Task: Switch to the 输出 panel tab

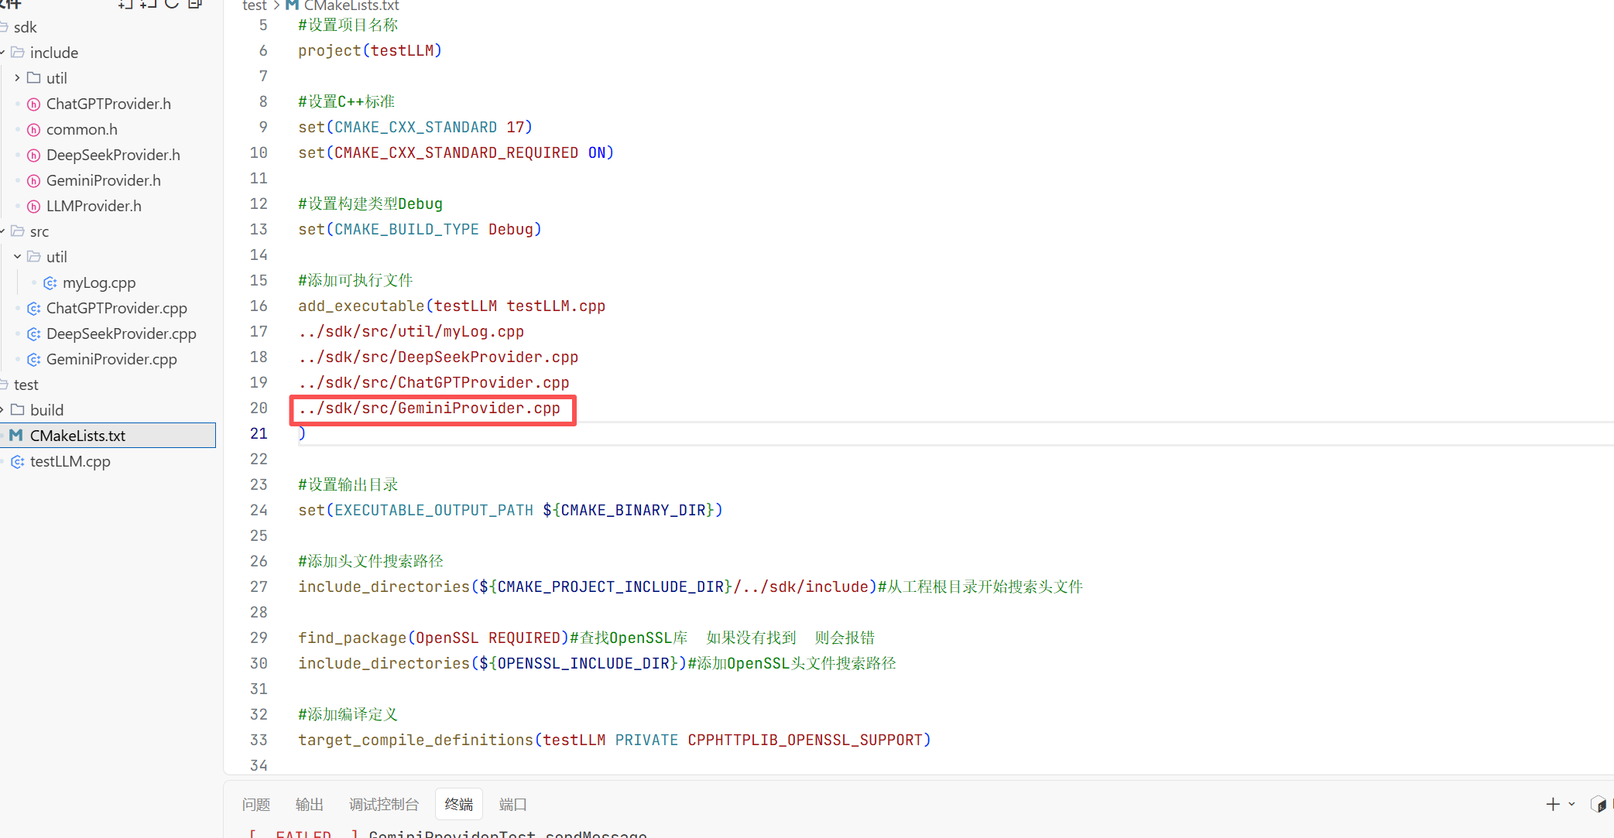Action: coord(310,805)
